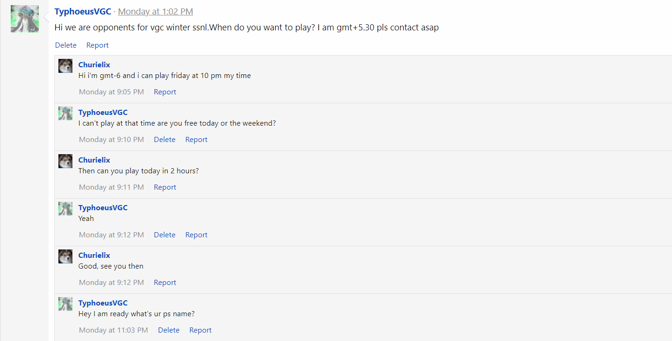Click TyphoeusVGC's large profile avatar
This screenshot has width=672, height=341.
[x=25, y=19]
